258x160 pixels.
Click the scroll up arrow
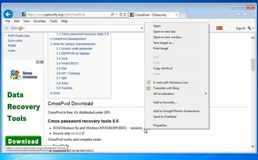pyautogui.click(x=253, y=38)
